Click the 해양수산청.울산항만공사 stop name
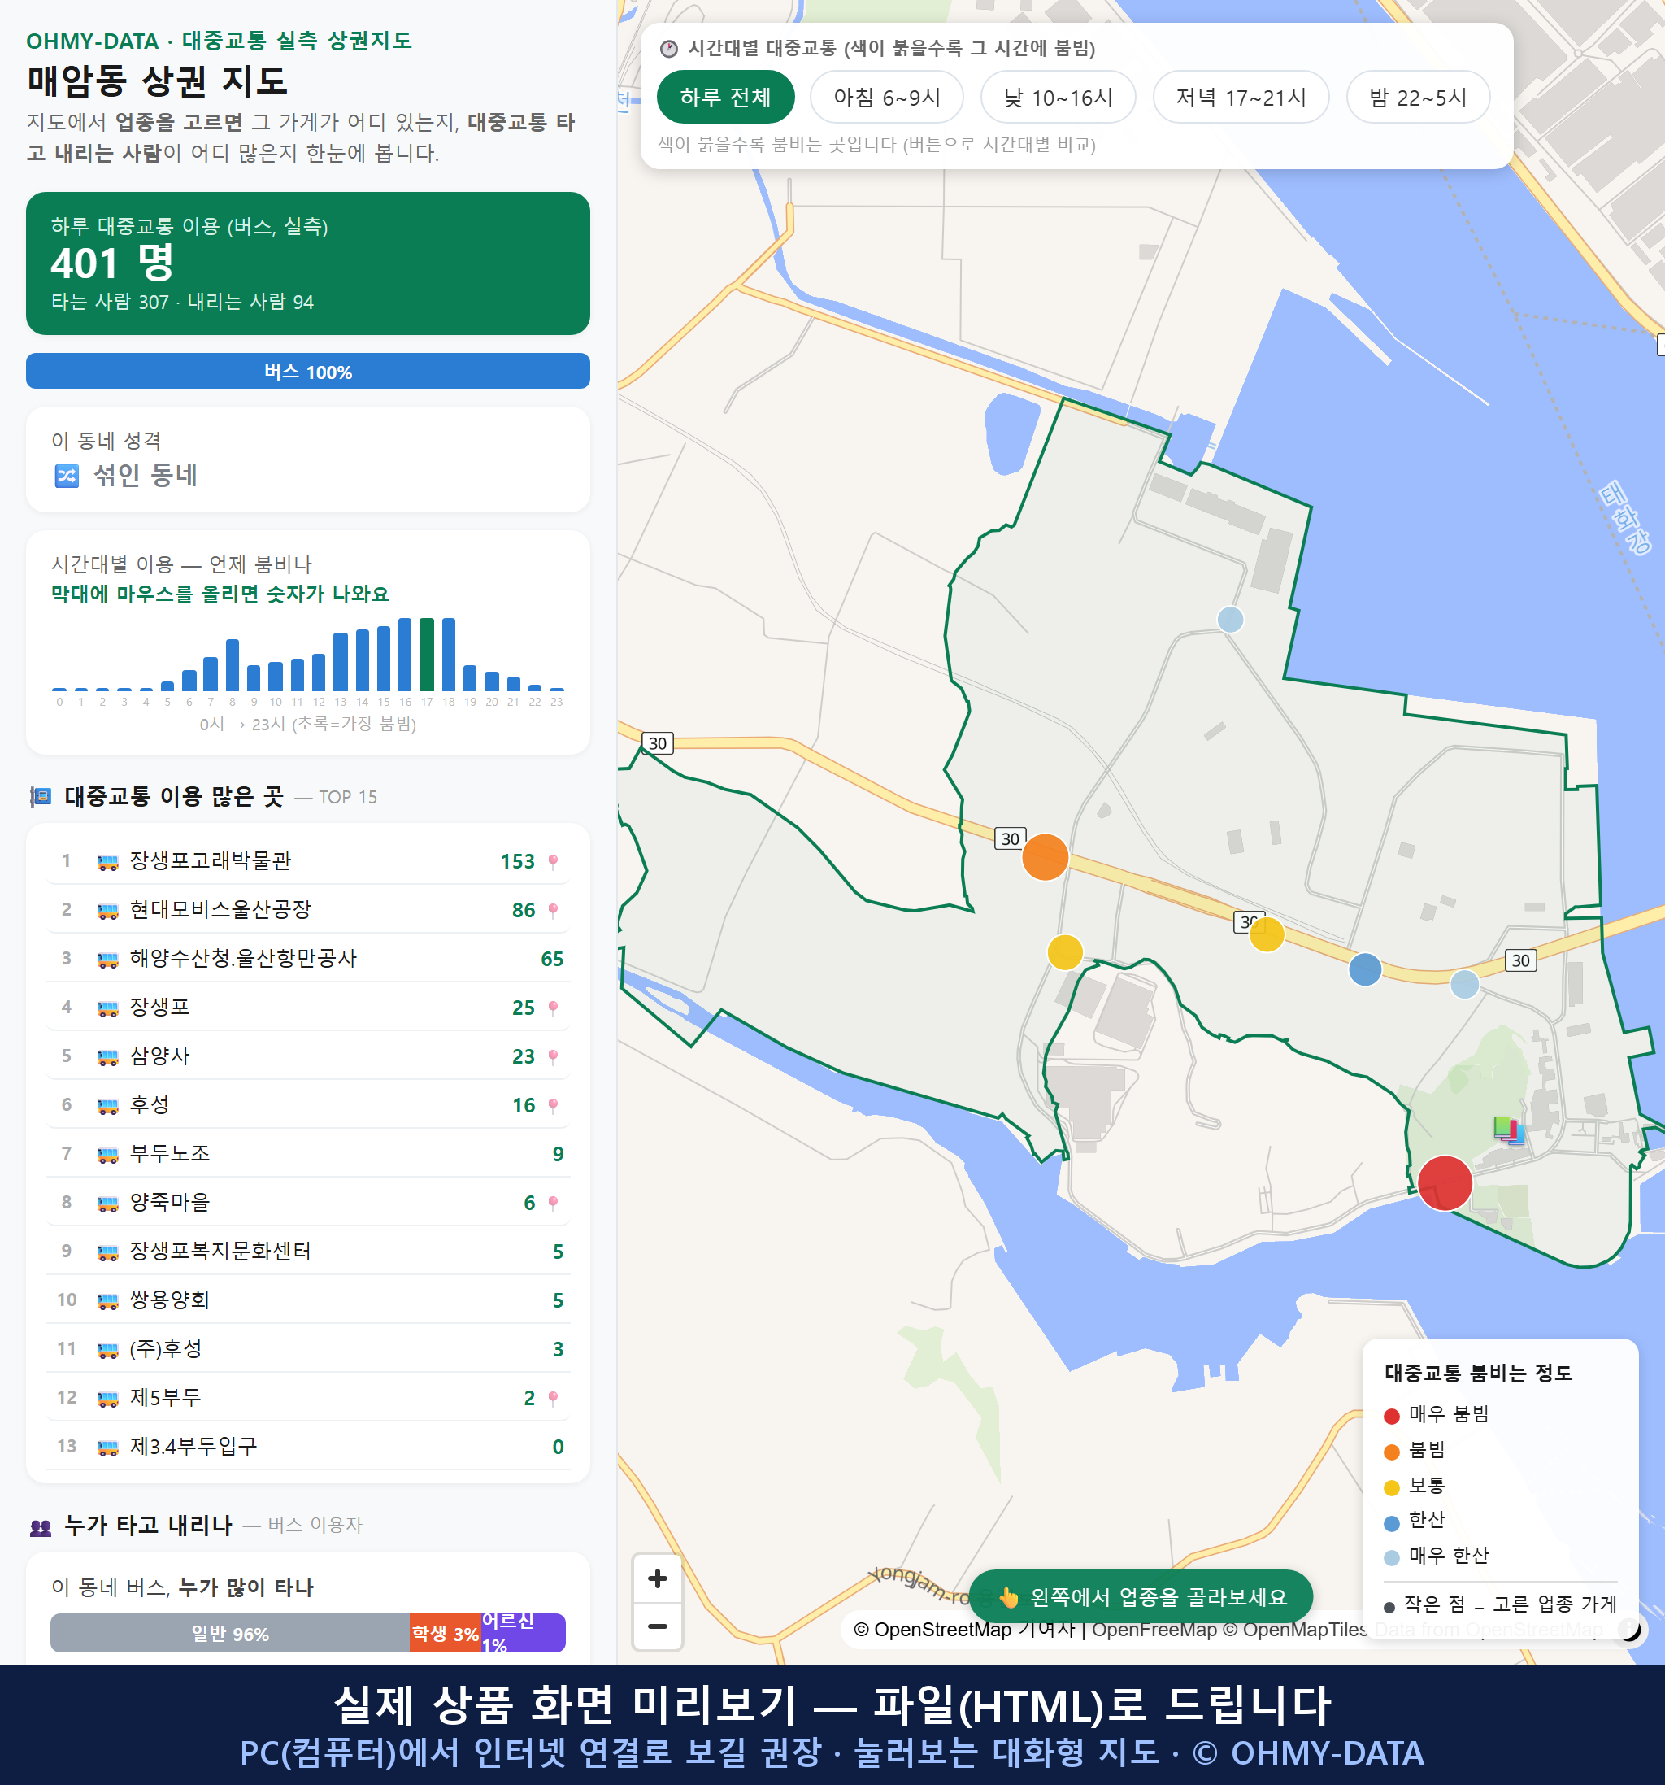The width and height of the screenshot is (1665, 1785). coord(243,958)
